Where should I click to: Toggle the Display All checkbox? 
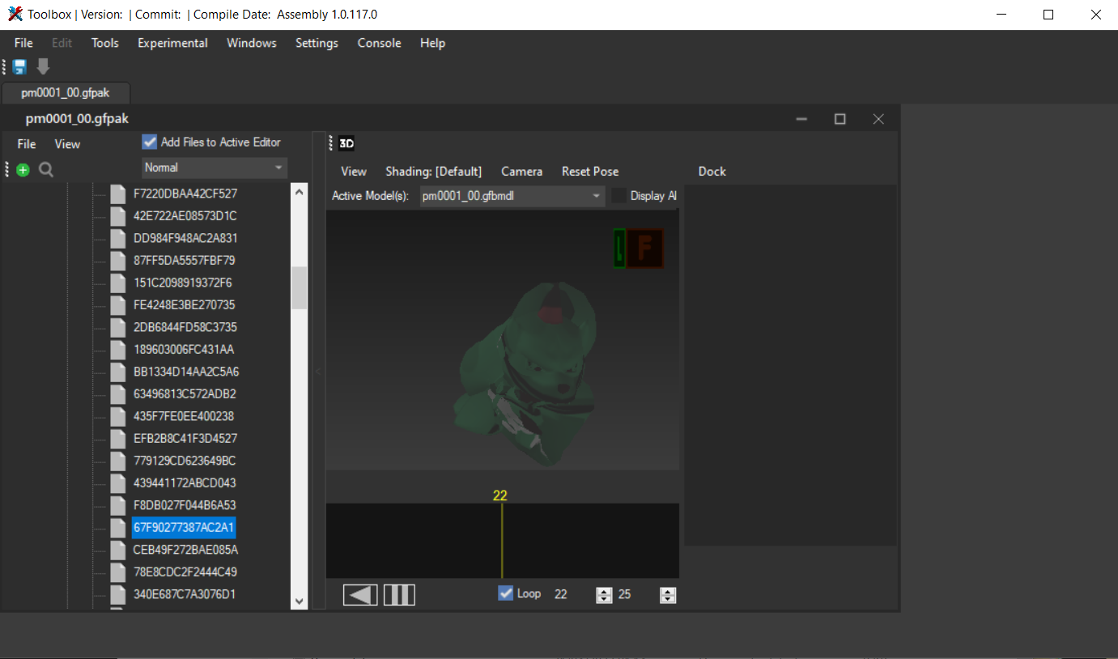pyautogui.click(x=619, y=196)
